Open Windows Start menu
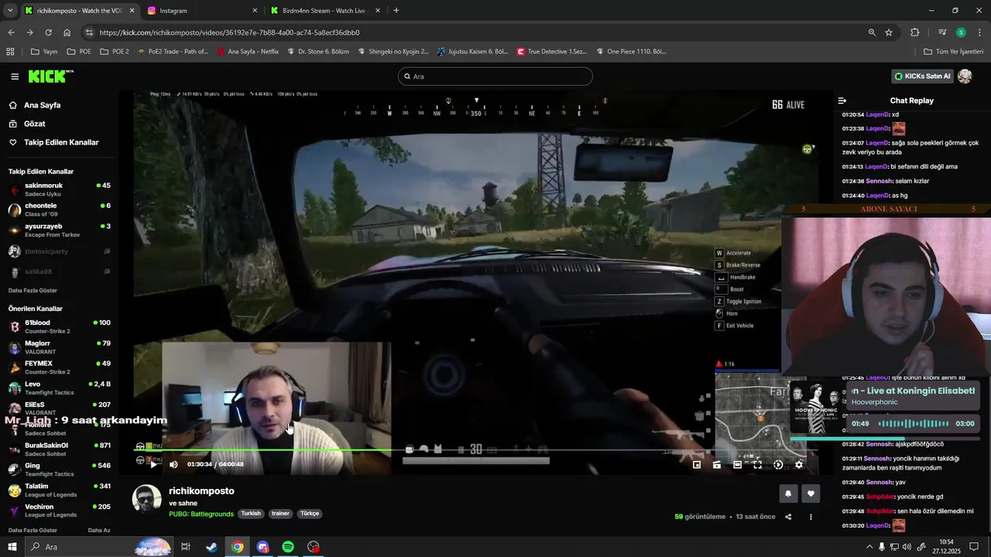This screenshot has height=557, width=991. tap(12, 547)
